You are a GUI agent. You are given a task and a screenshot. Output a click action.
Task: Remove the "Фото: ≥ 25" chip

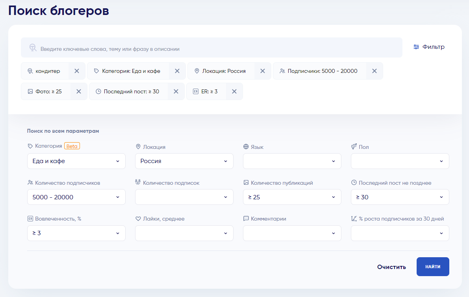(x=79, y=91)
